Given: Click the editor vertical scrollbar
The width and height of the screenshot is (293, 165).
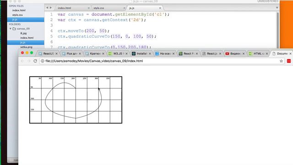Looking at the screenshot, I should [278, 30].
